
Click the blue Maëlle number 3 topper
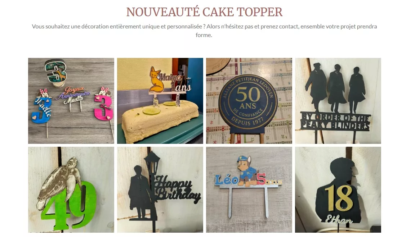tap(42, 106)
